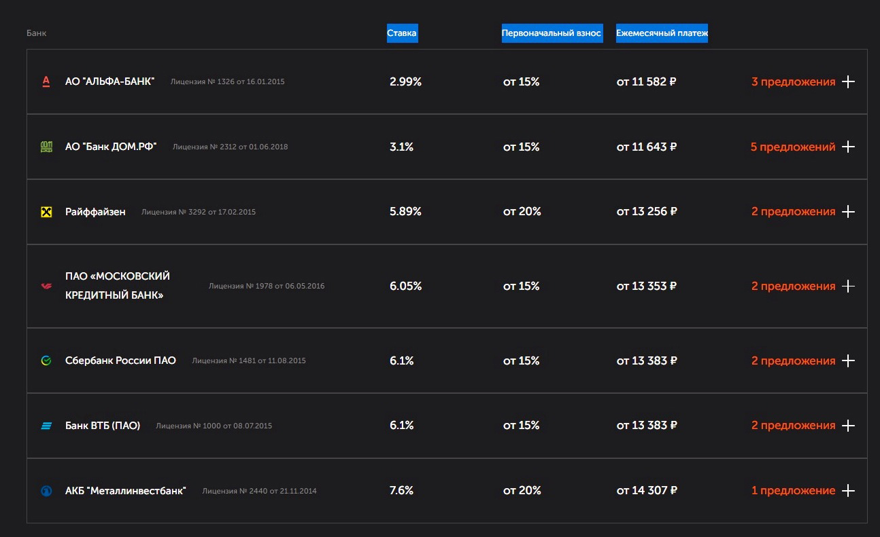Click the 5.89% rate value
880x537 pixels.
[405, 212]
